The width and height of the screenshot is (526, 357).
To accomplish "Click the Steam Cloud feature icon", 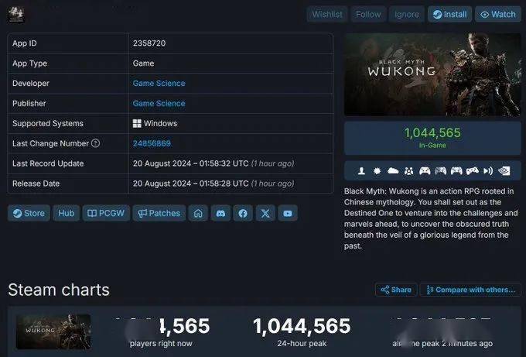I will click(392, 170).
